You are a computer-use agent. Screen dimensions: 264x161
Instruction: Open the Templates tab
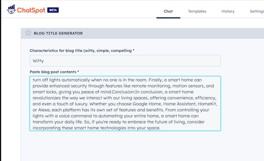(x=197, y=11)
